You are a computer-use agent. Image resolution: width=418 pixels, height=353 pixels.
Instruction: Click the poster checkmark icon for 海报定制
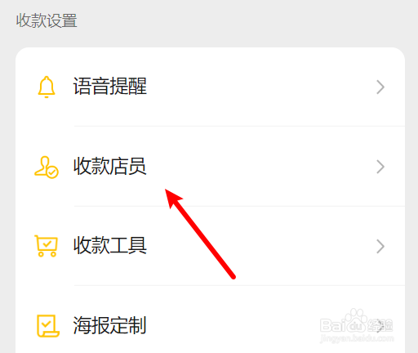pos(48,326)
